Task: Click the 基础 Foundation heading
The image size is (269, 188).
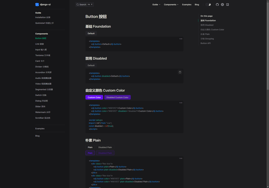Action: 98,27
